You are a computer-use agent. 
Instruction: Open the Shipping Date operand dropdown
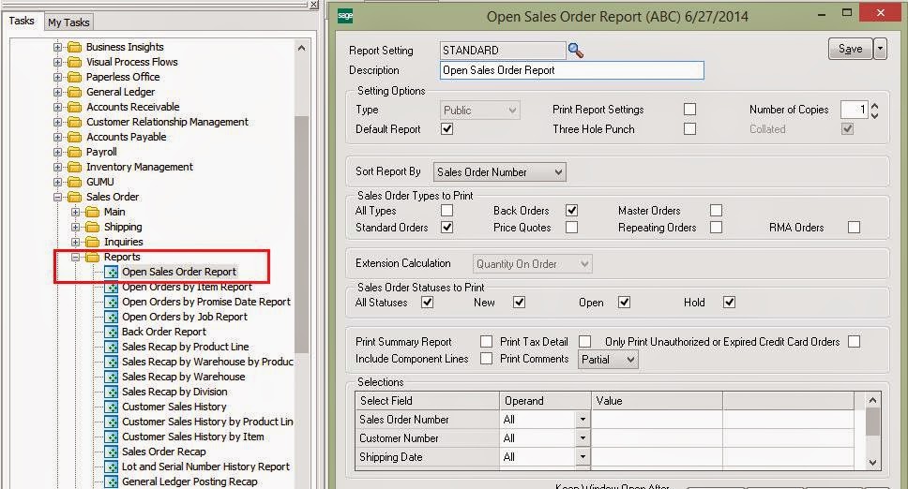(583, 456)
